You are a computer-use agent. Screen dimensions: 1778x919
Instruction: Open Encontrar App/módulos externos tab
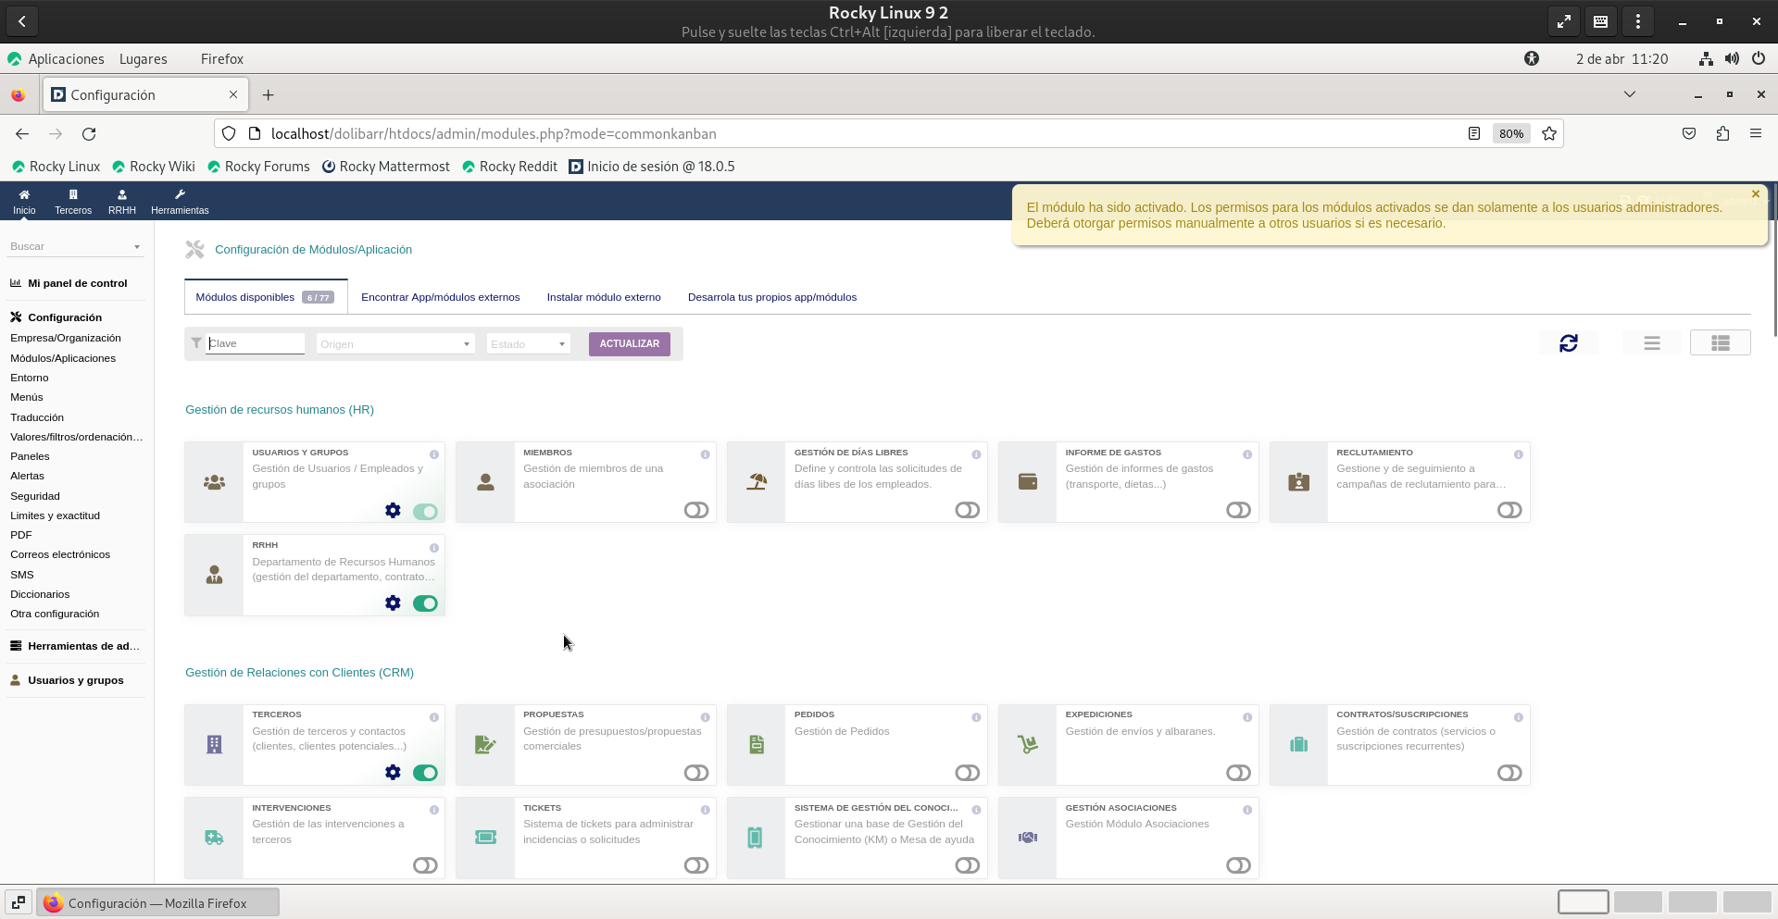tap(440, 297)
